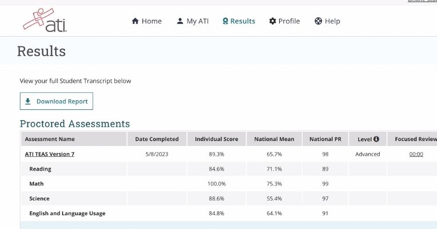This screenshot has height=229, width=437.
Task: Click the English National PR 91
Action: [325, 213]
